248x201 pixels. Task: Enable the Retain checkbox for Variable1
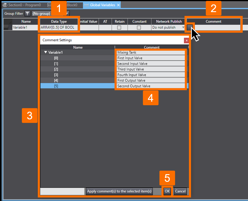119,27
